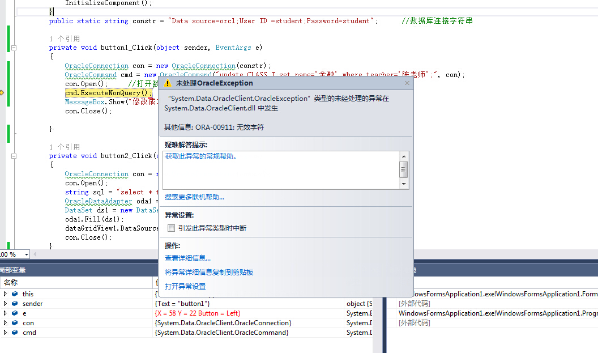This screenshot has width=598, height=353.
Task: Click the editor horizontal scroll left arrow
Action: pyautogui.click(x=35, y=254)
